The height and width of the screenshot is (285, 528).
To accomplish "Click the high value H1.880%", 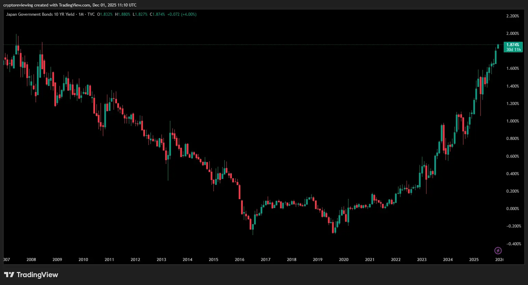I will 123,14.
